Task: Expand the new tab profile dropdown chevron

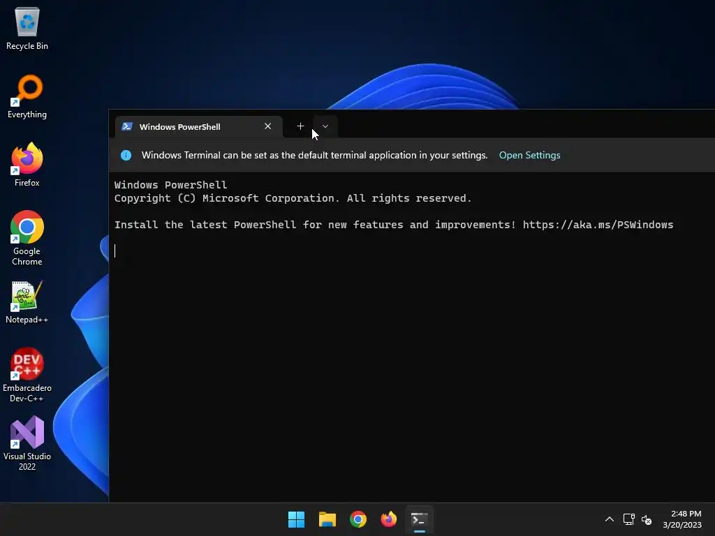Action: click(x=325, y=126)
